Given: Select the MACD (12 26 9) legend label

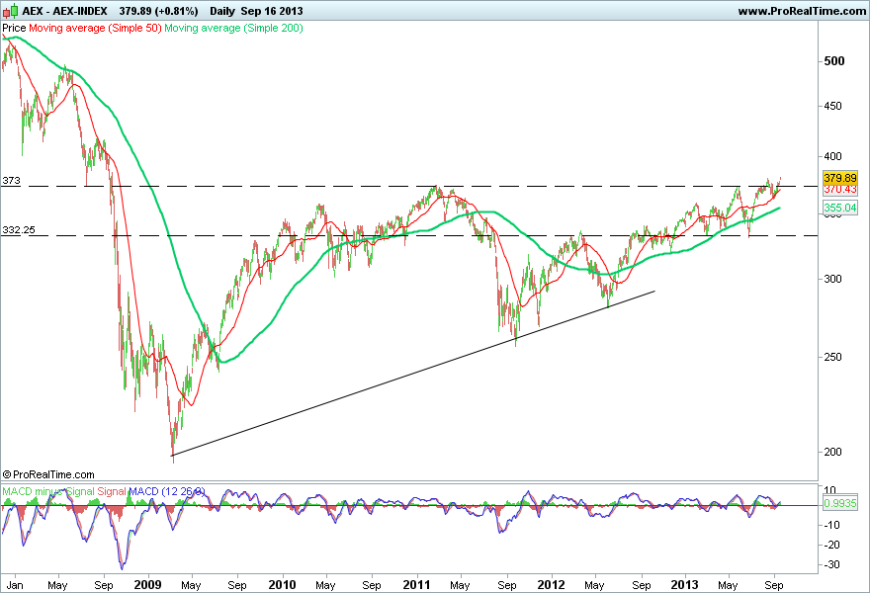Looking at the screenshot, I should [x=167, y=491].
